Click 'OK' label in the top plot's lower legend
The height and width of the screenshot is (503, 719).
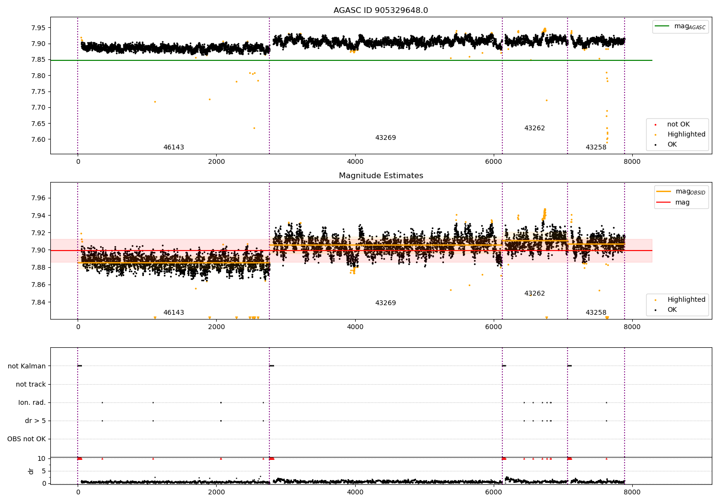pyautogui.click(x=672, y=145)
